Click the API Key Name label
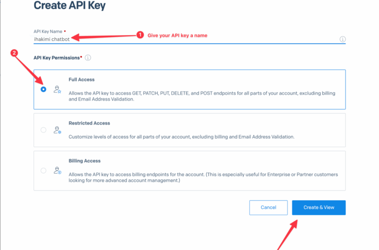The height and width of the screenshot is (250, 379). tap(48, 32)
